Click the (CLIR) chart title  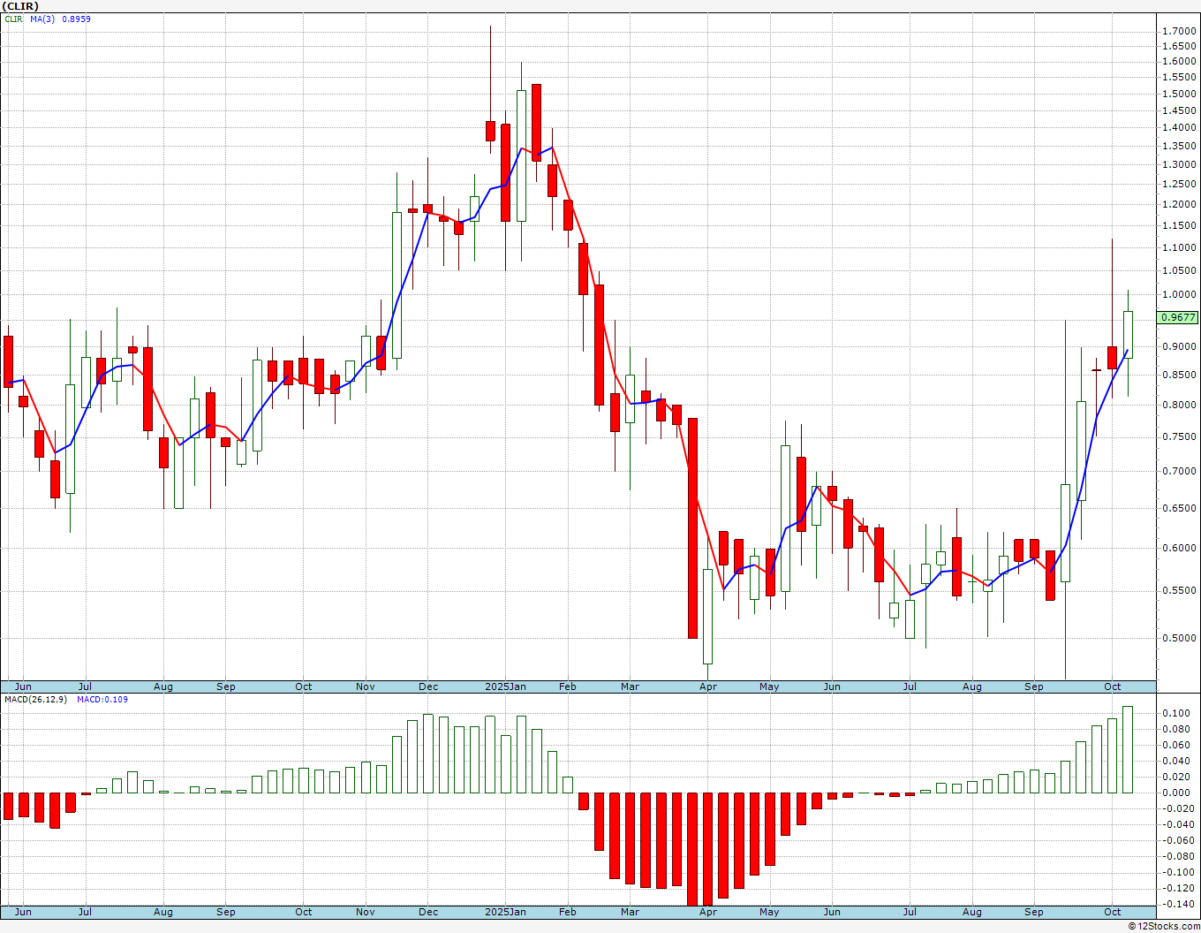point(19,6)
